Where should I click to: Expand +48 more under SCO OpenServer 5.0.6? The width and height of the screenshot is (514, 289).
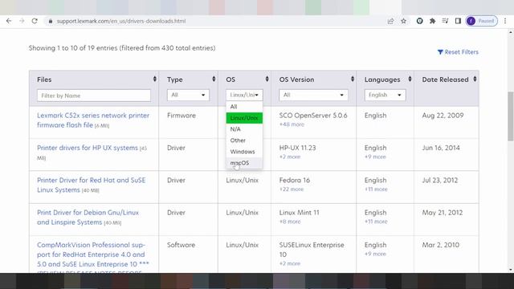[x=292, y=124]
